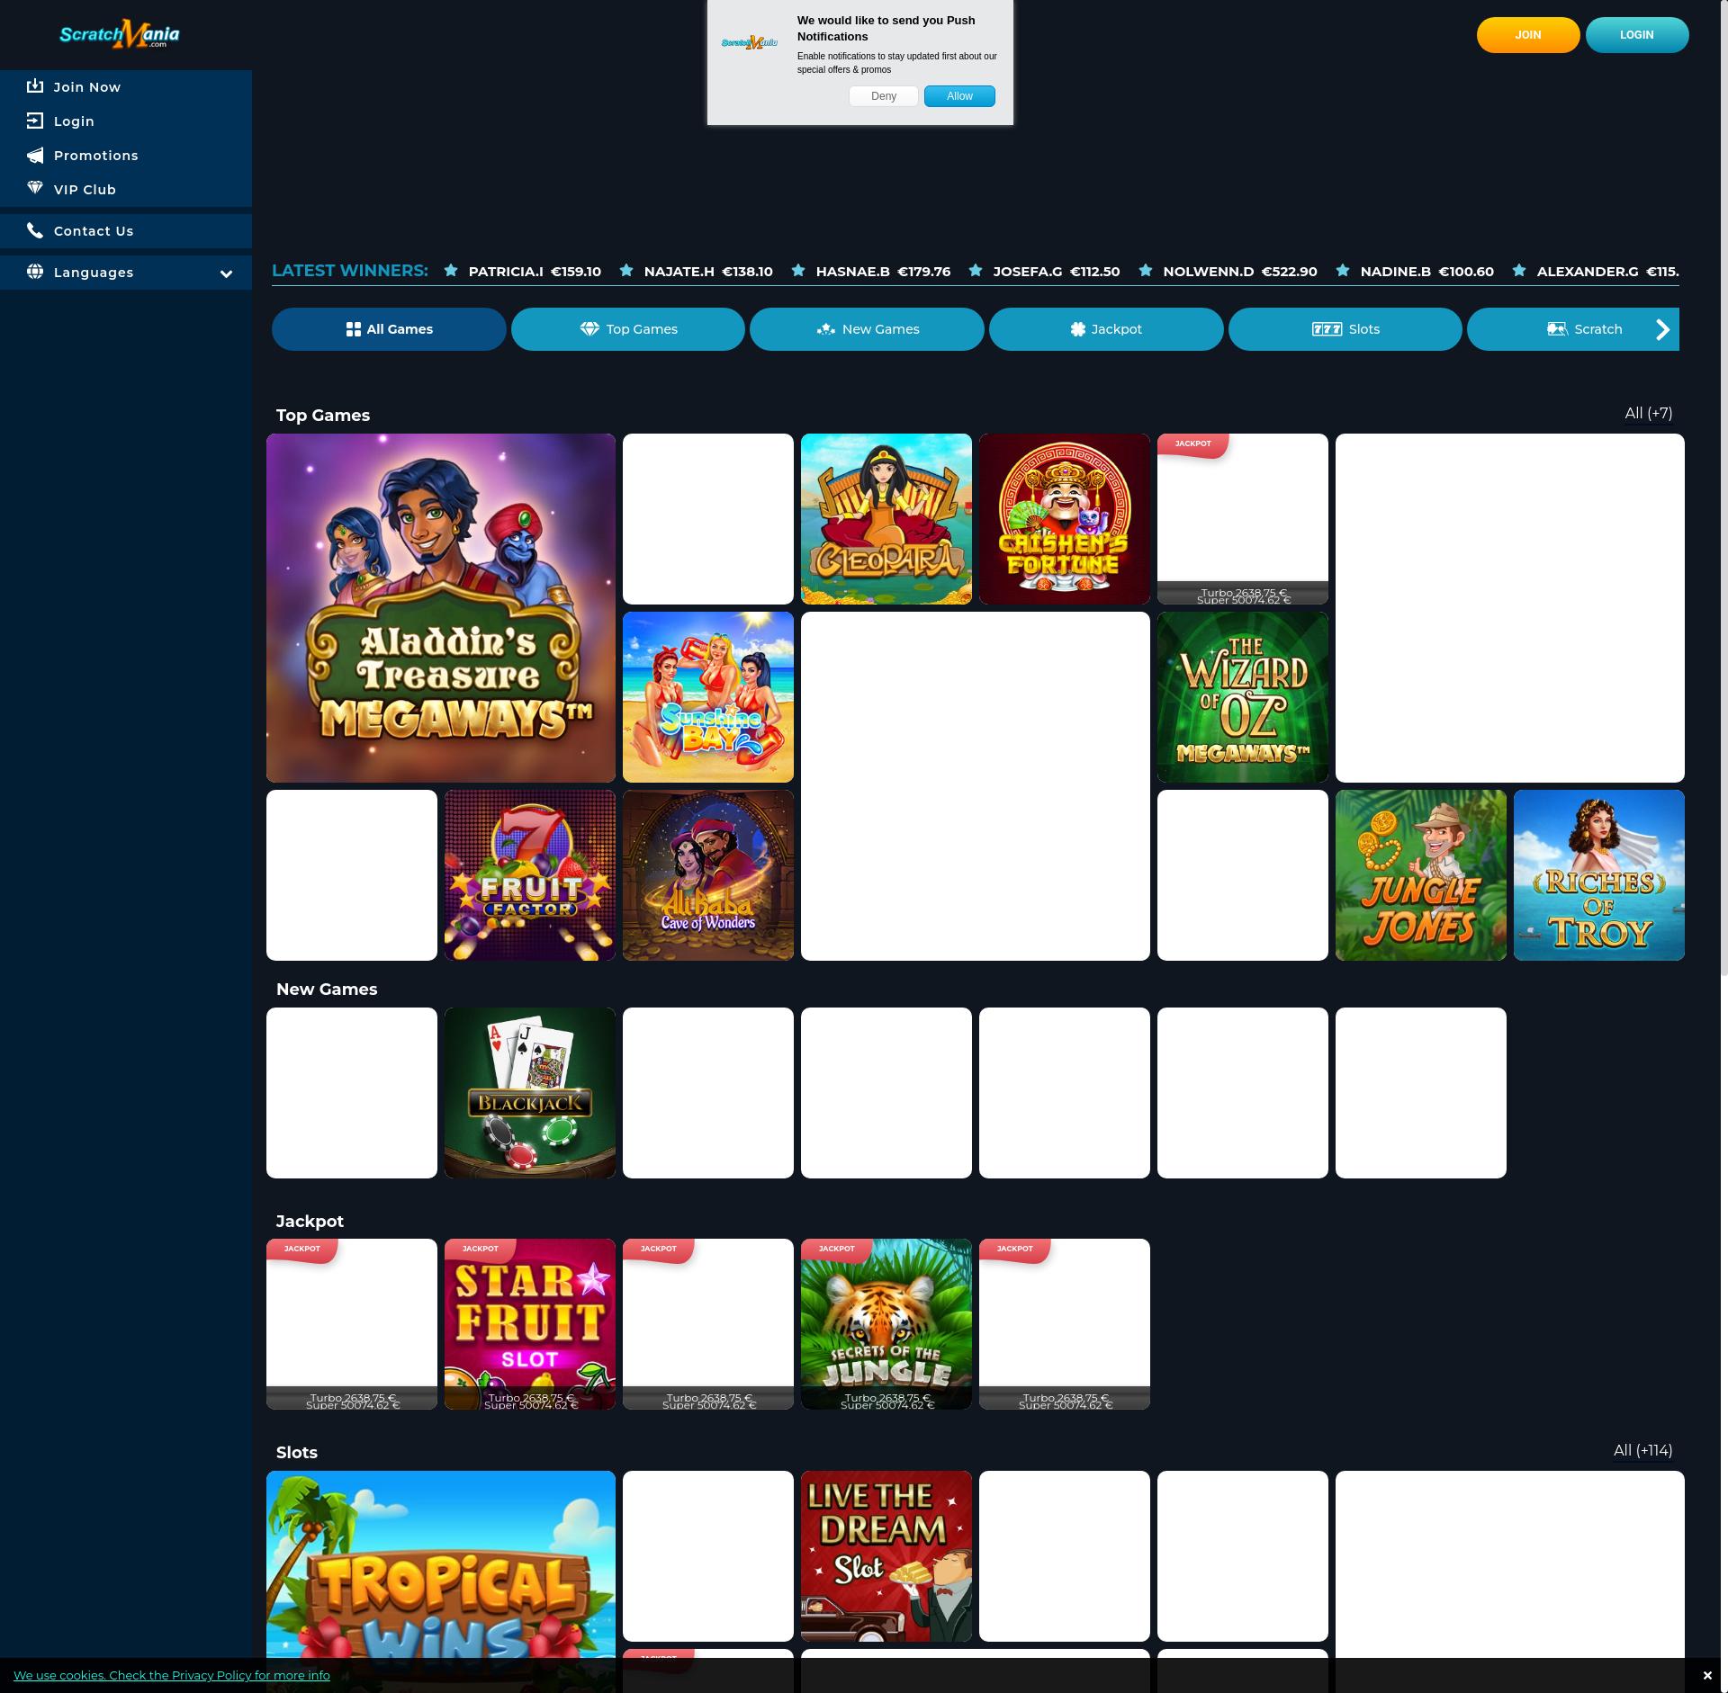Click the VIP Club diamond icon
The image size is (1728, 1693).
click(35, 189)
